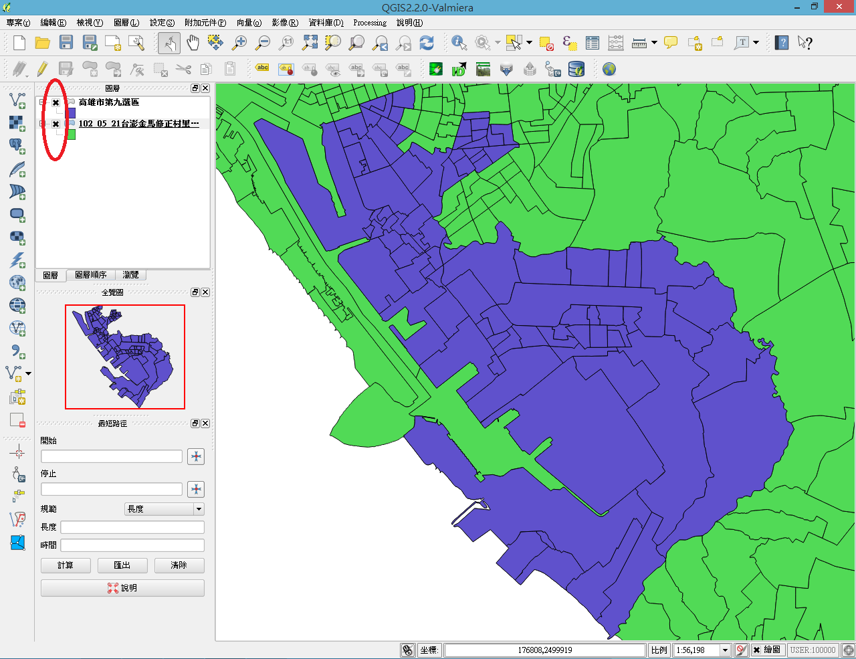Image resolution: width=856 pixels, height=659 pixels.
Task: Open the Field Calculator abacus icon
Action: [x=616, y=43]
